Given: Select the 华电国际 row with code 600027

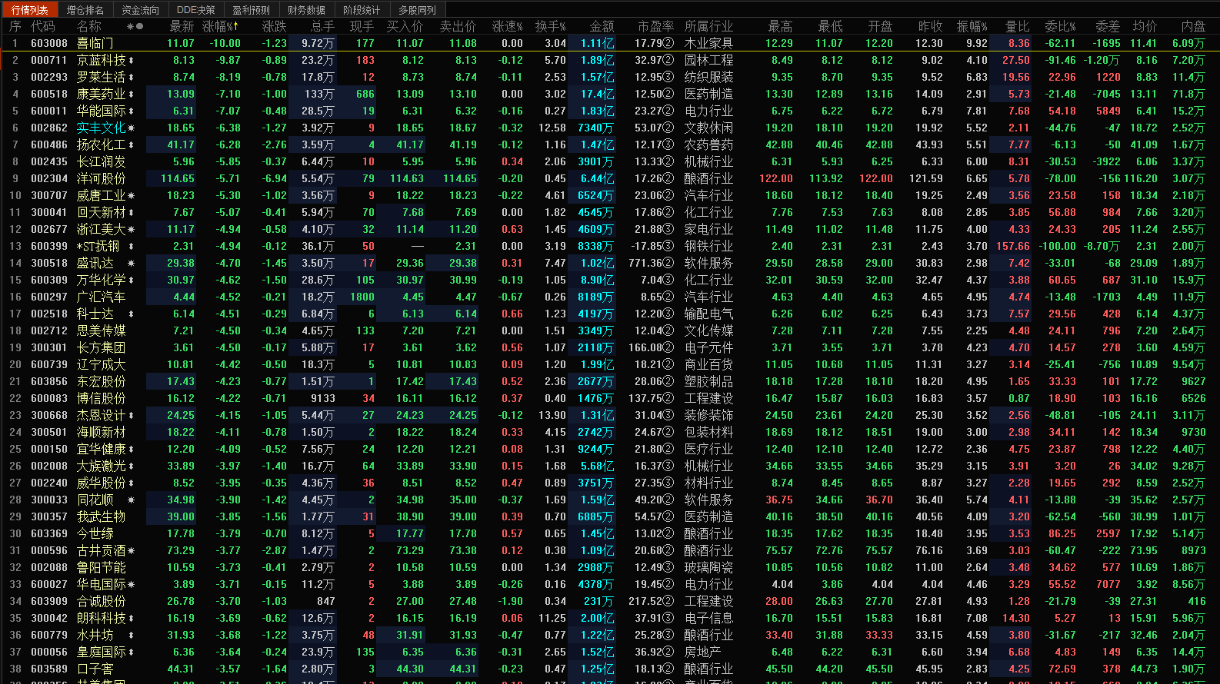Looking at the screenshot, I should [610, 584].
